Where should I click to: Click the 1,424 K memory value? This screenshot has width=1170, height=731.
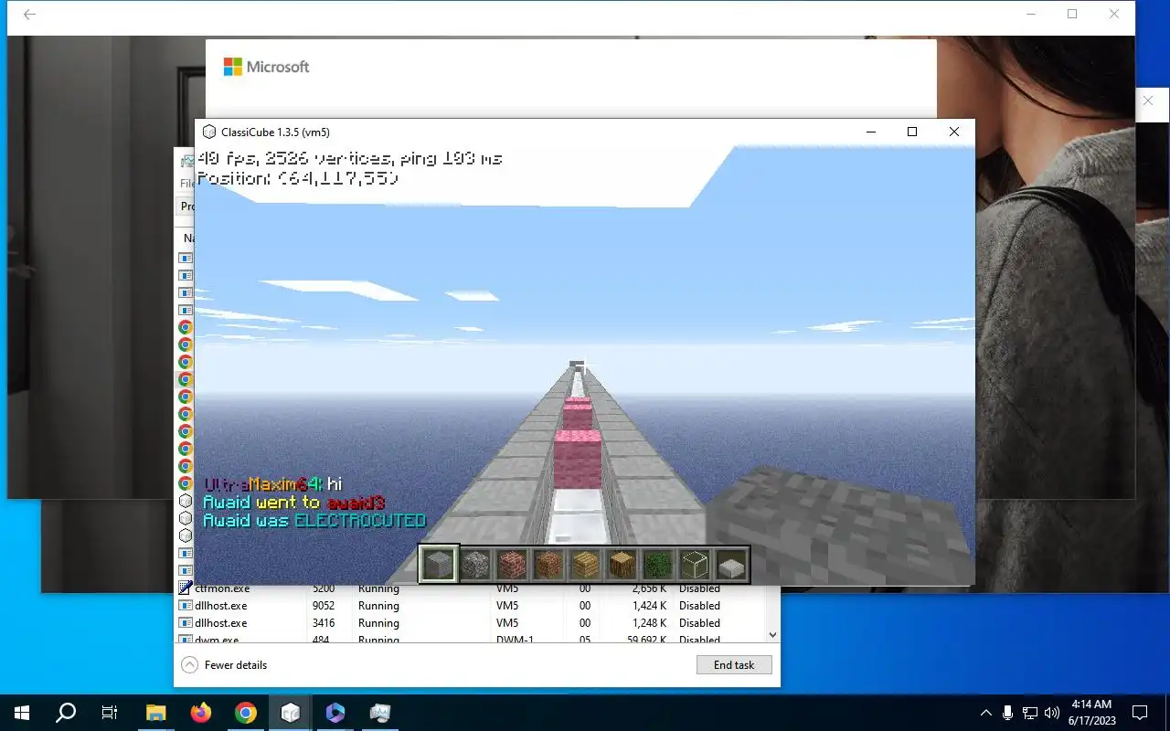648,606
